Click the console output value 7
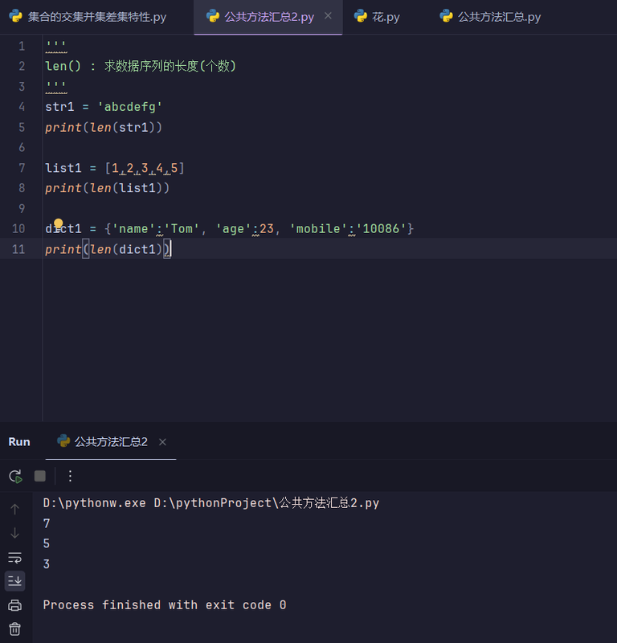This screenshot has height=643, width=617. click(x=47, y=524)
